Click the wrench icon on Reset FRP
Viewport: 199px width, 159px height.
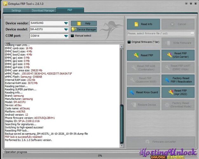coord(136,55)
